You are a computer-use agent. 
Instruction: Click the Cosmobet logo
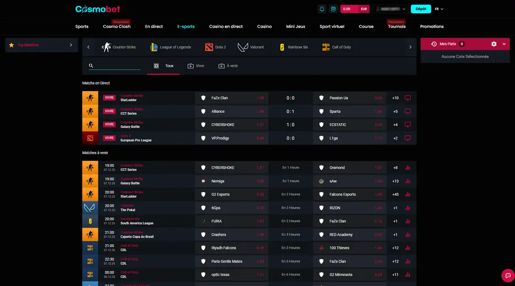(98, 9)
